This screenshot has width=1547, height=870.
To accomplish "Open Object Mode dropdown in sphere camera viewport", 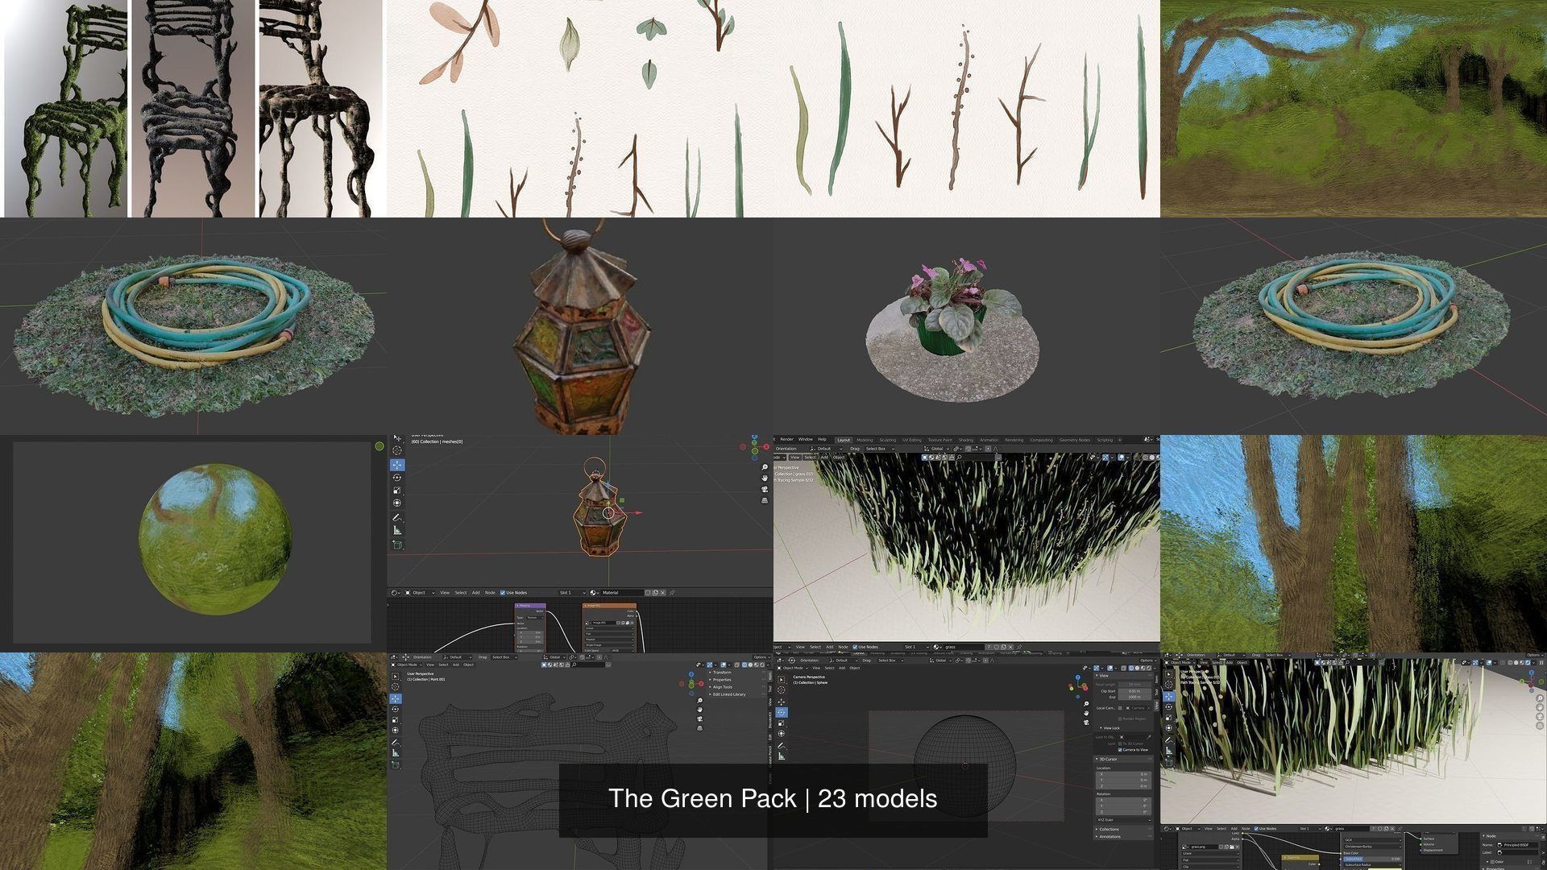I will click(792, 668).
